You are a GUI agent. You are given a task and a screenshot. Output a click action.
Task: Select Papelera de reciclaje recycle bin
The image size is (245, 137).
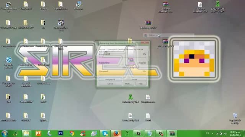[x=235, y=118]
